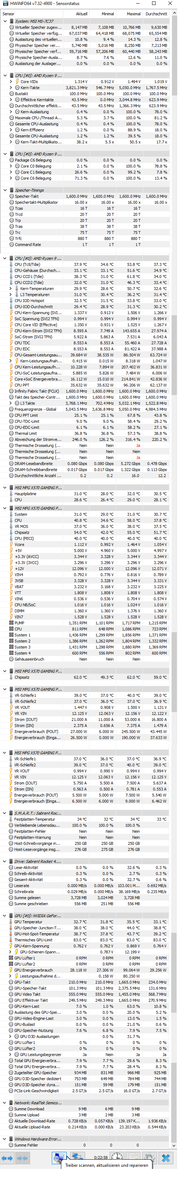The height and width of the screenshot is (1187, 190).
Task: Click the blue expand-columns arrows icon
Action: 7,1158
